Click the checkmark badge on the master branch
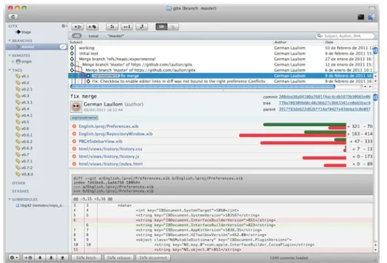The image size is (387, 263). [63, 46]
